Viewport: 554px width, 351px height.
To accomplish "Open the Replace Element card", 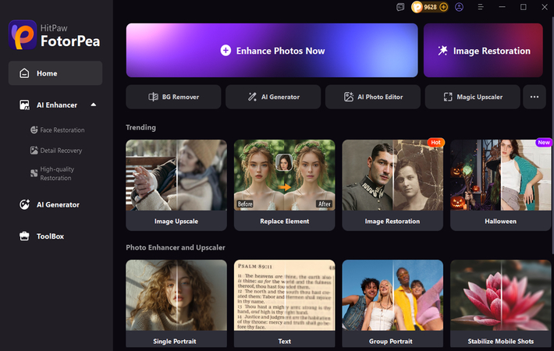I will pos(285,185).
